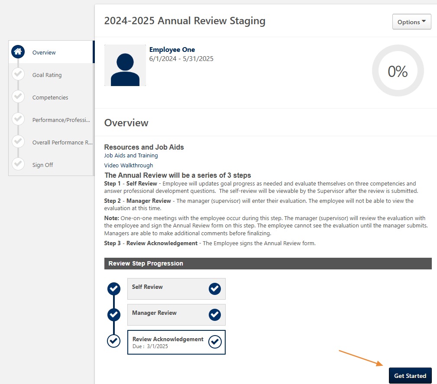The width and height of the screenshot is (437, 384).
Task: Click the Get Started button
Action: (x=410, y=376)
